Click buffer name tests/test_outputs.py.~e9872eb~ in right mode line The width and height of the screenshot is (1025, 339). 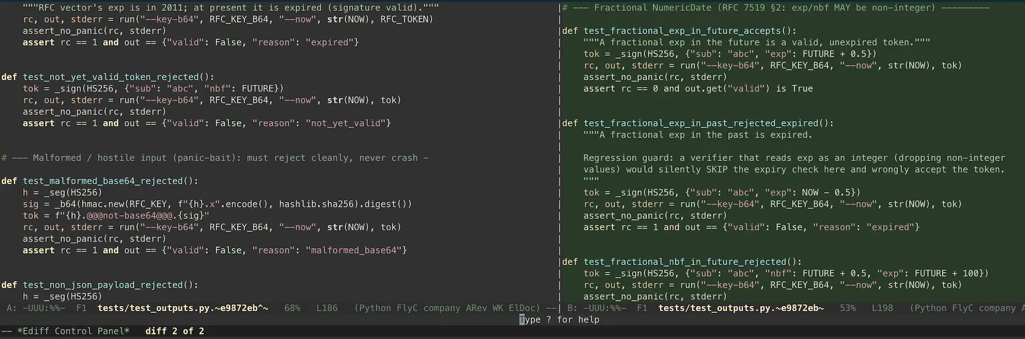741,308
